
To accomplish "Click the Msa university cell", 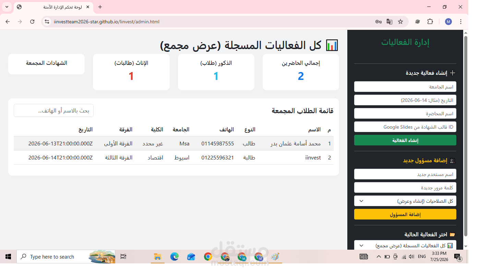I will (184, 143).
